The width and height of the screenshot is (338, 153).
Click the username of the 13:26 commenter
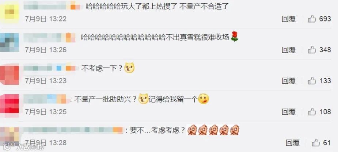coord(50,38)
